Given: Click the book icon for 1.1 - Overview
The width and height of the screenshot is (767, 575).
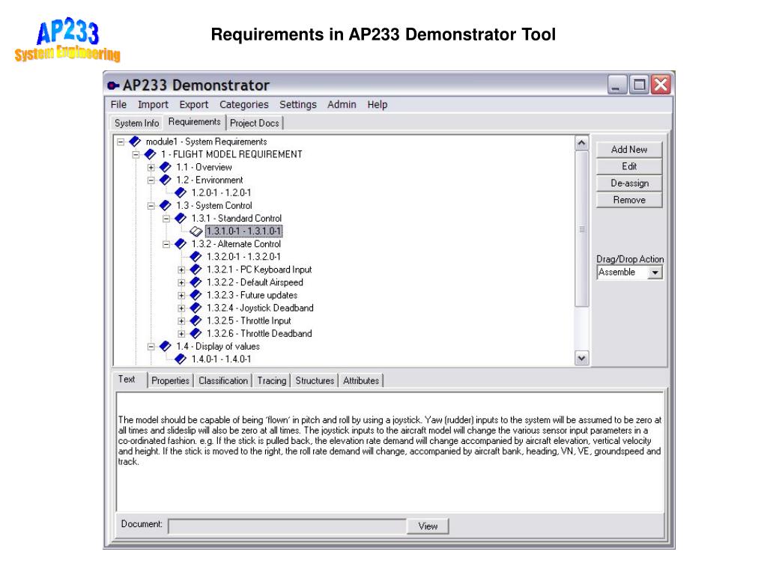Looking at the screenshot, I should click(166, 167).
